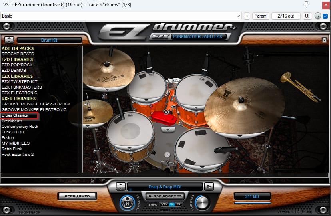The width and height of the screenshot is (331, 216).
Task: Select EZD DEMOS library
Action: click(14, 70)
